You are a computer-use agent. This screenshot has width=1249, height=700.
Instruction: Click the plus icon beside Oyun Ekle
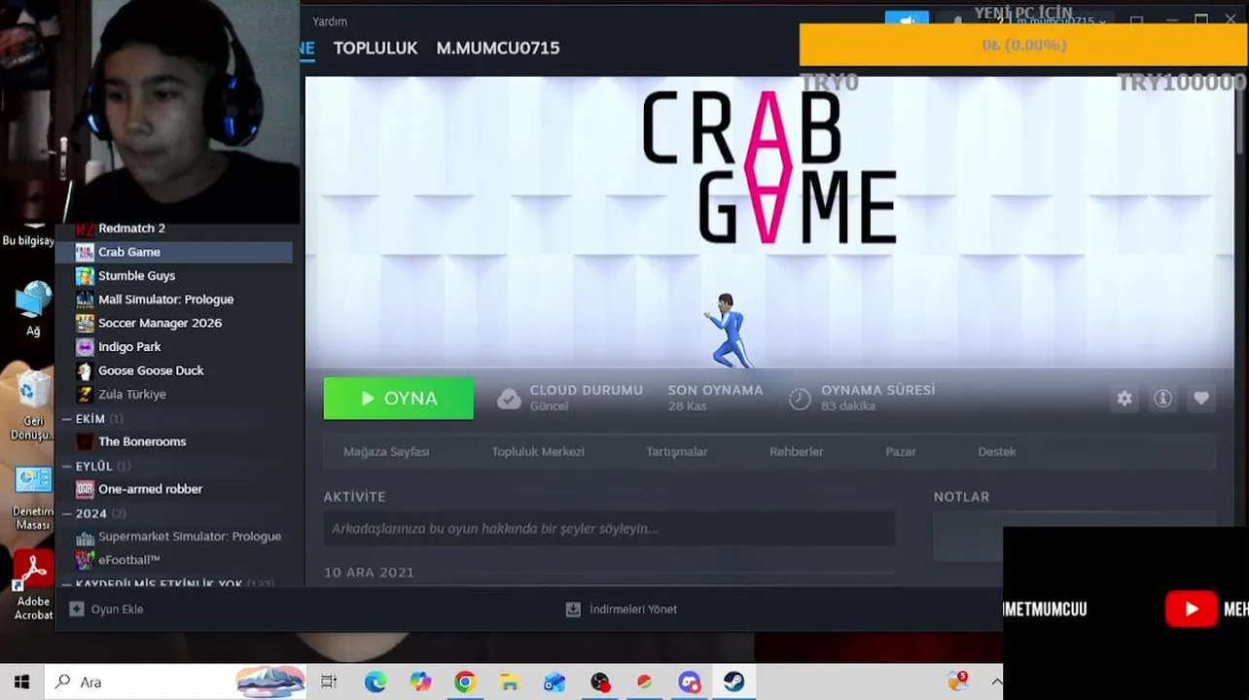point(77,609)
